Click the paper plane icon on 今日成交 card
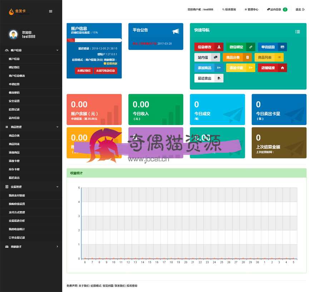Image resolution: width=311 pixels, height=292 pixels. pyautogui.click(x=233, y=115)
